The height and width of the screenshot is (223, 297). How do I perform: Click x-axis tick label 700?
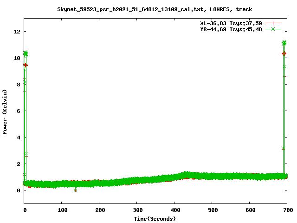[288, 210]
